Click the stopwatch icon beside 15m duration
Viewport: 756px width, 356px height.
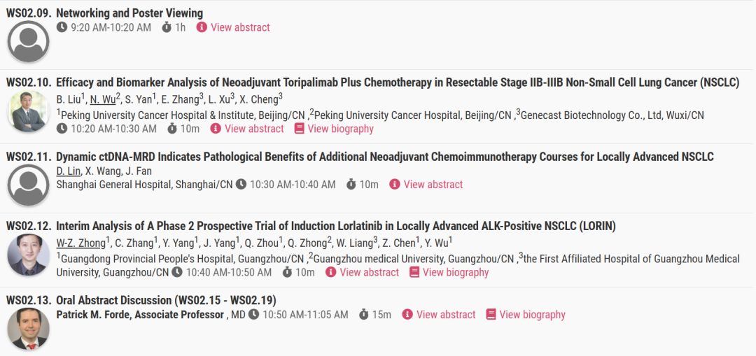pos(364,315)
